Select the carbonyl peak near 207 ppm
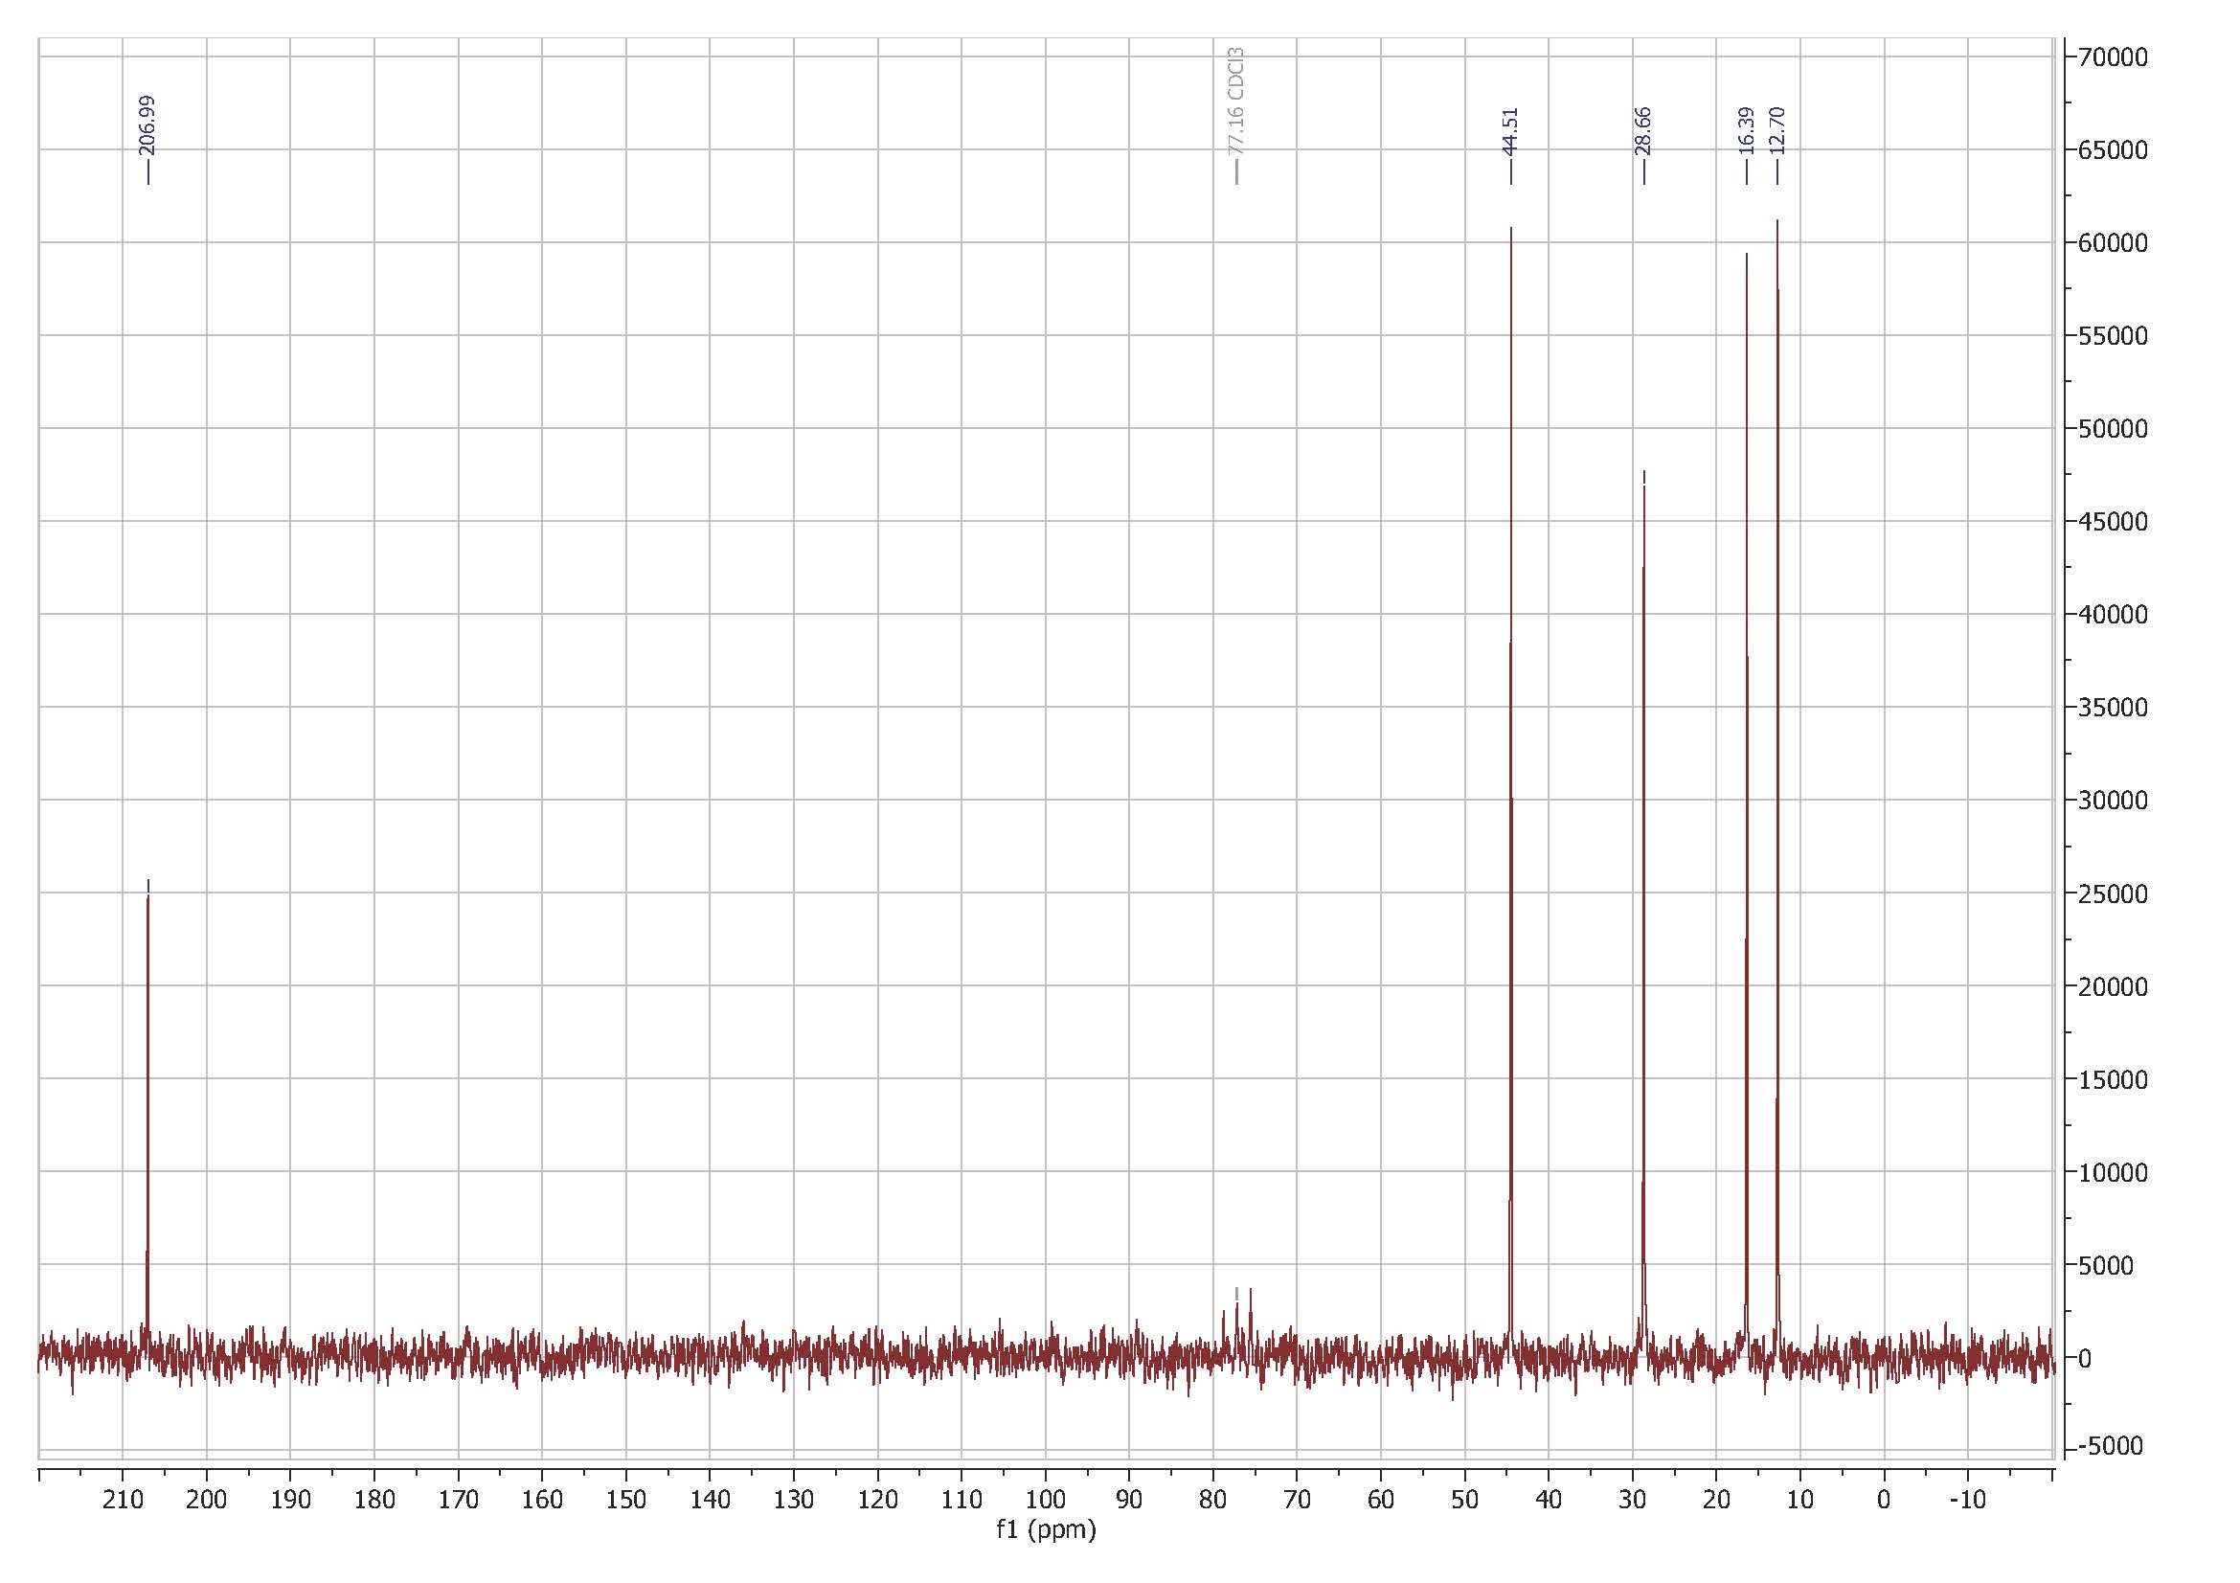This screenshot has width=2240, height=1583. click(147, 1073)
